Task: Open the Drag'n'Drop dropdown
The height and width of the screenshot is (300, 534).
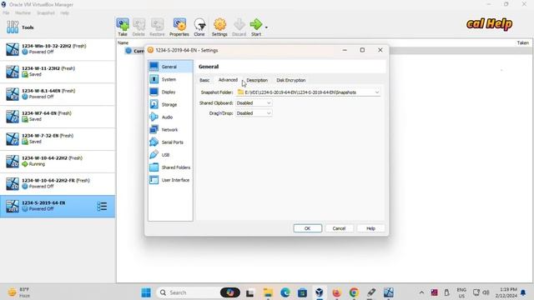Action: [254, 113]
